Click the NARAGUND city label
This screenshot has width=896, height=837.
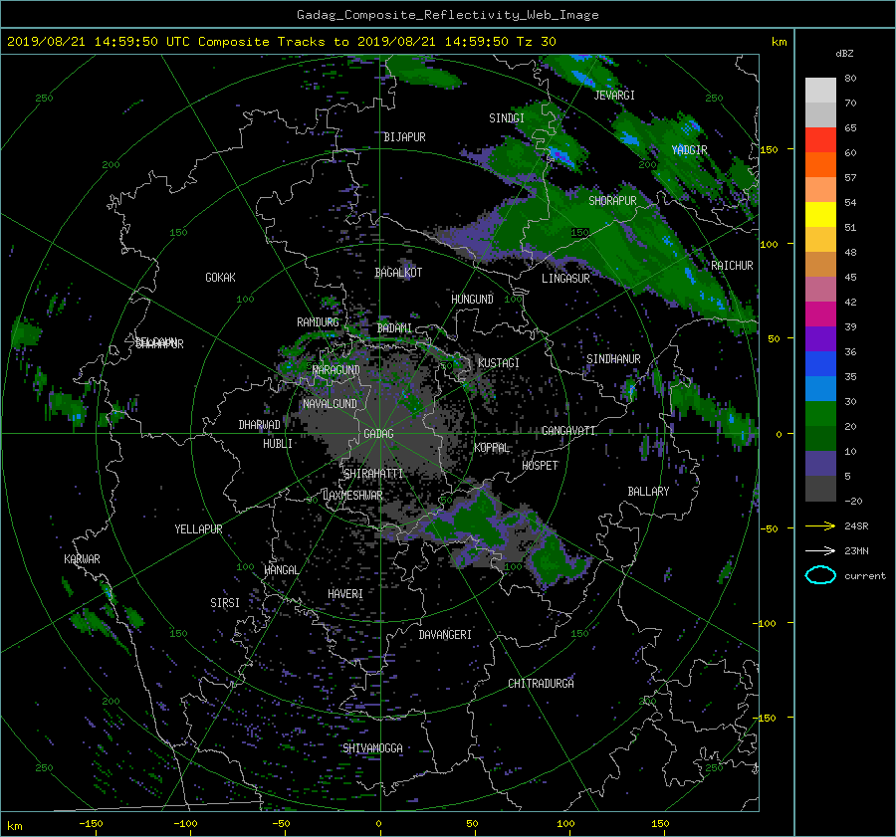point(336,370)
